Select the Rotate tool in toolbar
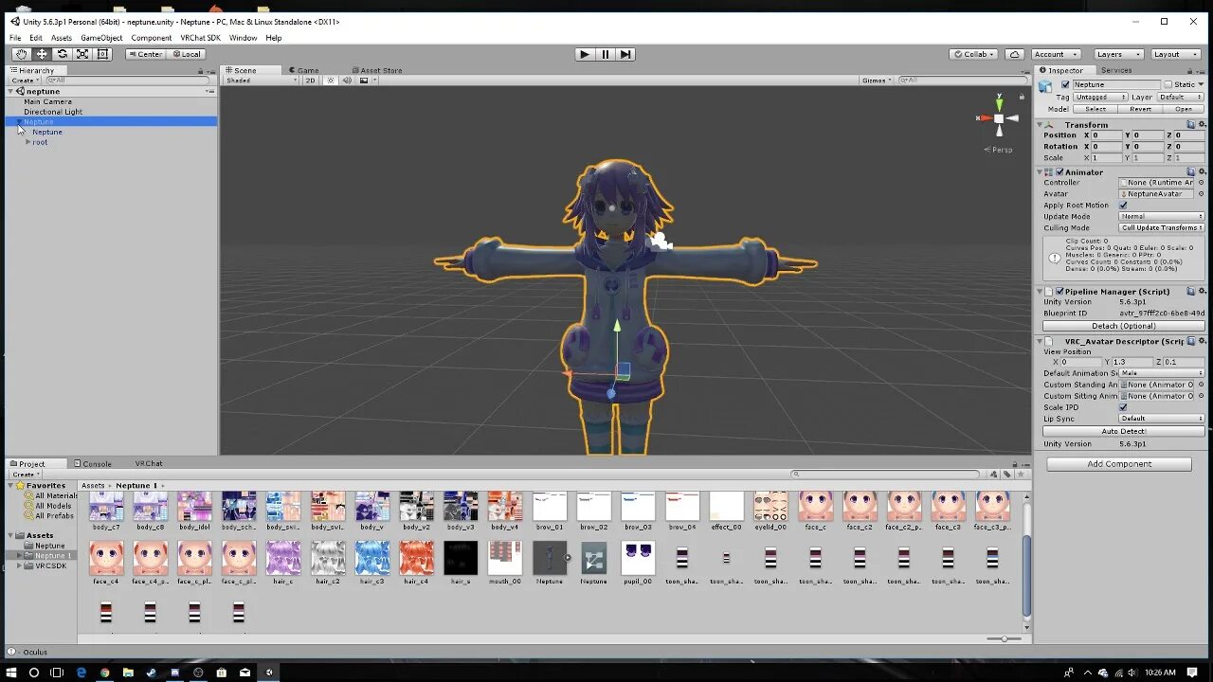This screenshot has height=682, width=1213. coord(63,54)
